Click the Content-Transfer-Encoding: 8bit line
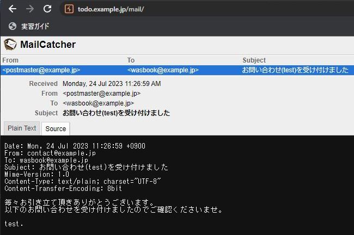Image resolution: width=354 pixels, height=235 pixels. coord(63,188)
